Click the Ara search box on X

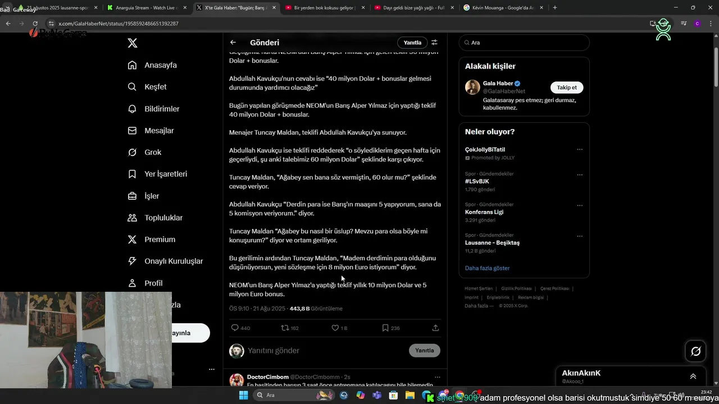(x=524, y=43)
